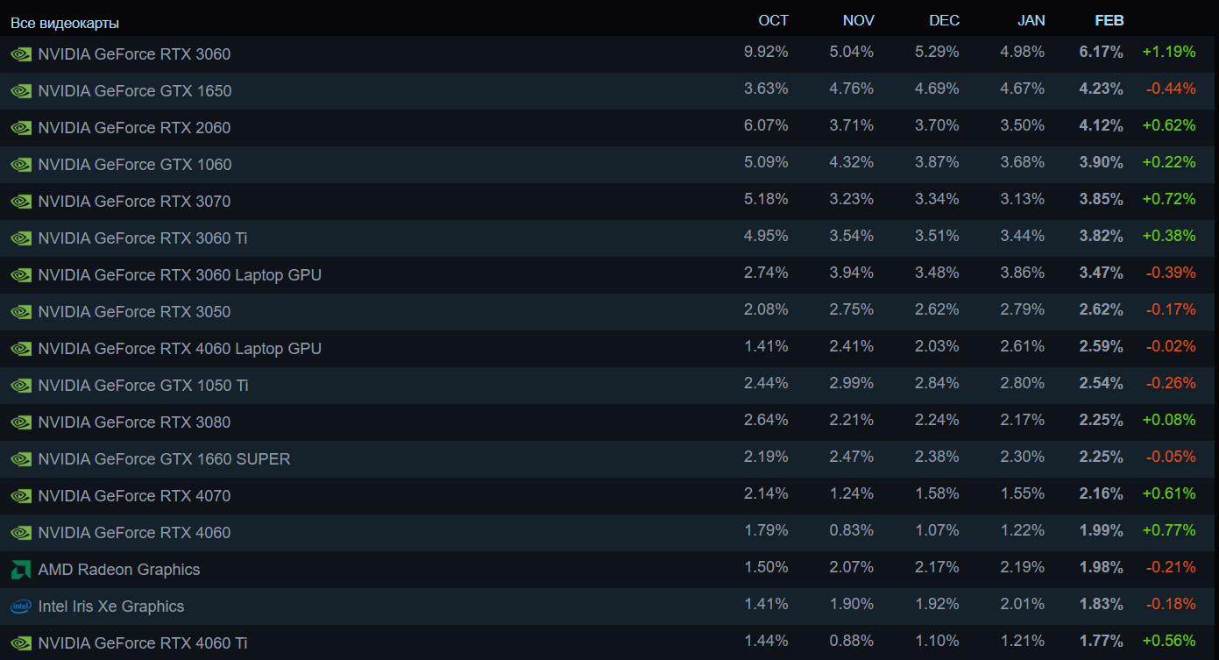Click the NVIDIA logo beside RTX 4070
The height and width of the screenshot is (660, 1219).
tap(21, 496)
